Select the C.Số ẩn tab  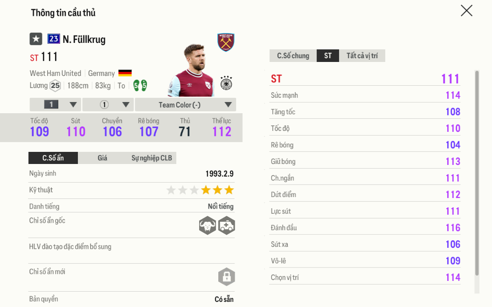click(53, 158)
